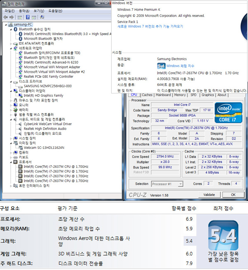Open the Windows 체험 지수 link

[x=180, y=66]
